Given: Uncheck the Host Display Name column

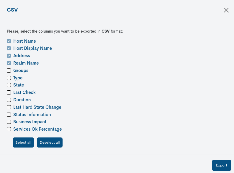Looking at the screenshot, I should click(9, 48).
